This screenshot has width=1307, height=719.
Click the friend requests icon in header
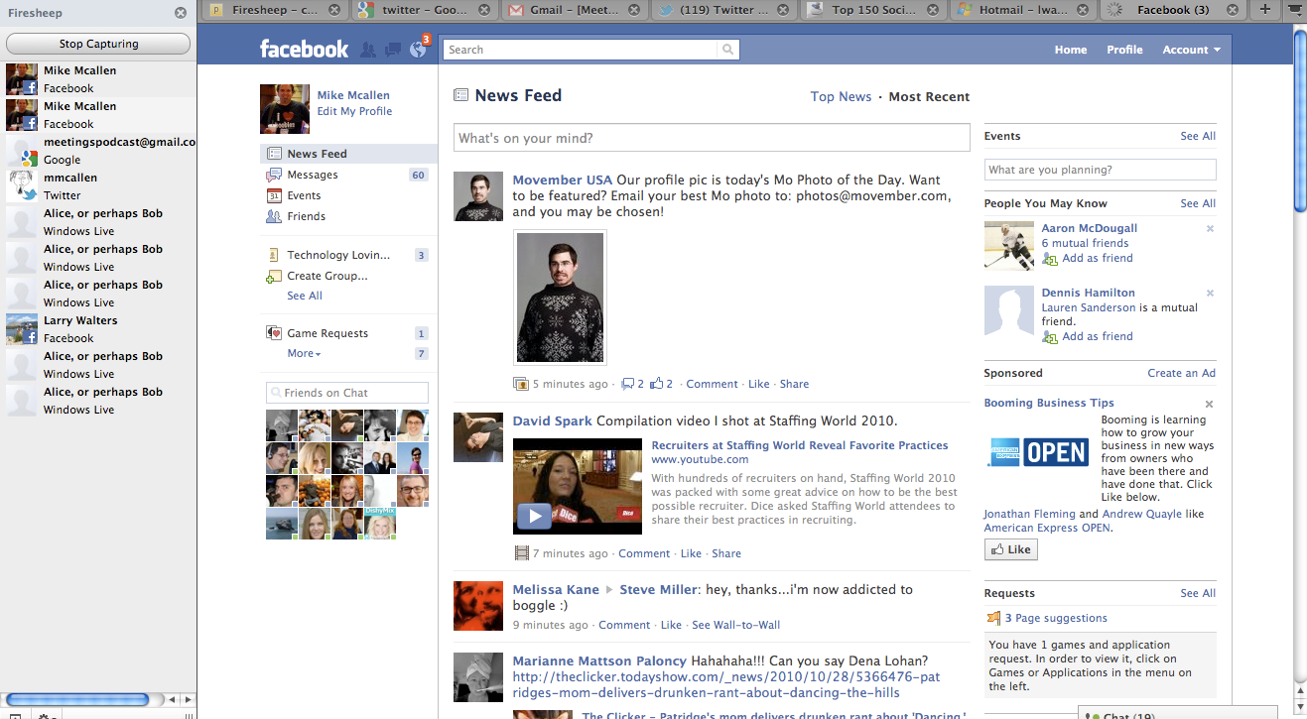[368, 50]
